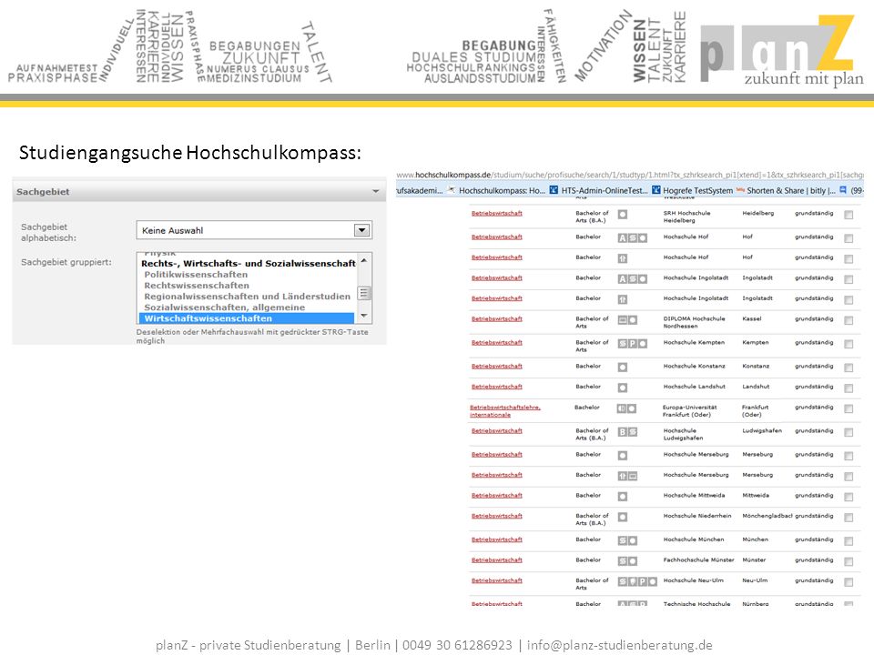Click the A icon in the Hochschule Hof row
Image resolution: width=874 pixels, height=655 pixels.
[623, 238]
